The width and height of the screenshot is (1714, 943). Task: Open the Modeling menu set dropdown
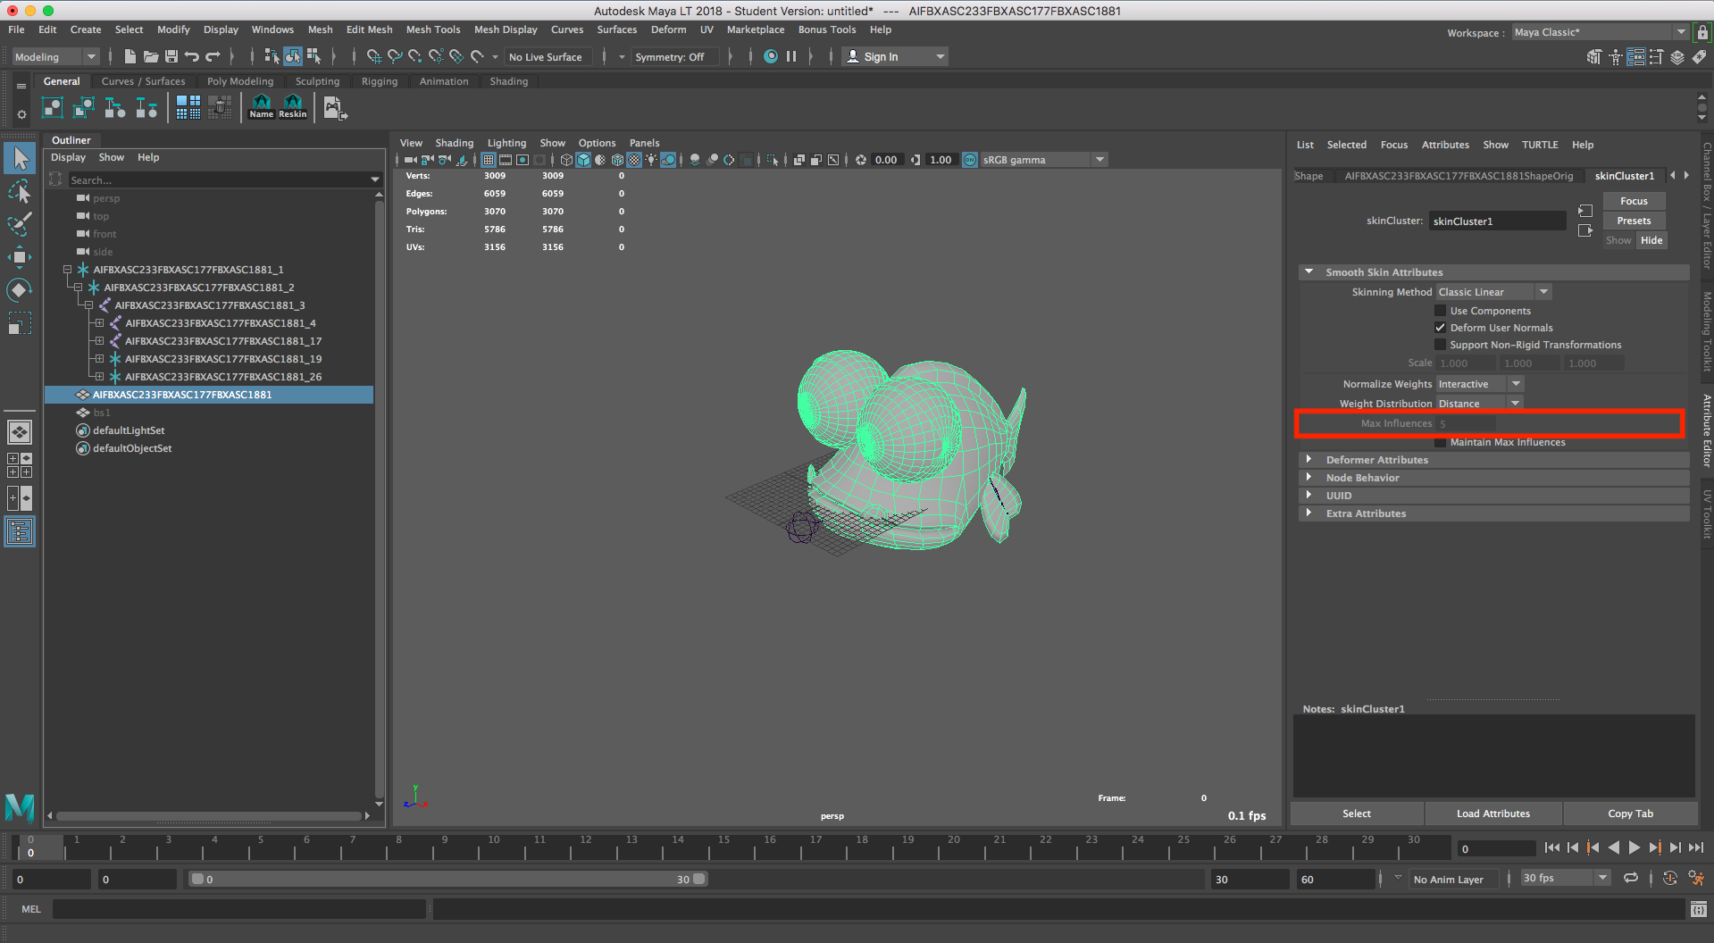(55, 56)
